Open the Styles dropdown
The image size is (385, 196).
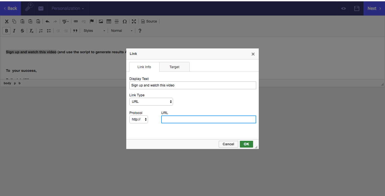point(94,31)
